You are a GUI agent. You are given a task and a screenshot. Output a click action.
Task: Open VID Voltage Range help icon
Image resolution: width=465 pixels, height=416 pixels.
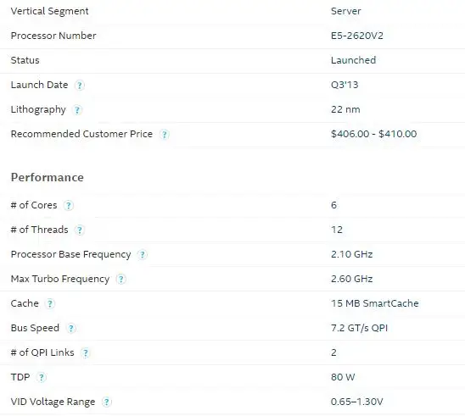click(x=106, y=402)
